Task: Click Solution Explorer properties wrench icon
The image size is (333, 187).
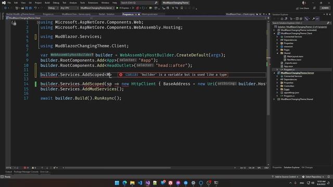Action: pyautogui.click(x=313, y=19)
